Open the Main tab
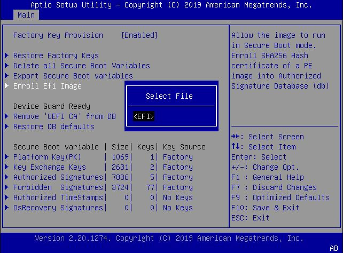343x253 pixels. [26, 15]
